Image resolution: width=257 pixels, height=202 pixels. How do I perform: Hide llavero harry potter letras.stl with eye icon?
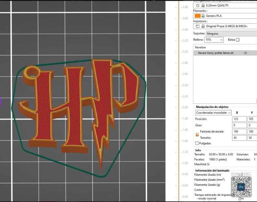tap(245, 53)
